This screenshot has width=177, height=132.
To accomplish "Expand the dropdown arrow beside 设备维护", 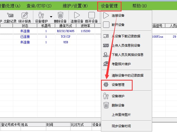I will (x=51, y=17).
